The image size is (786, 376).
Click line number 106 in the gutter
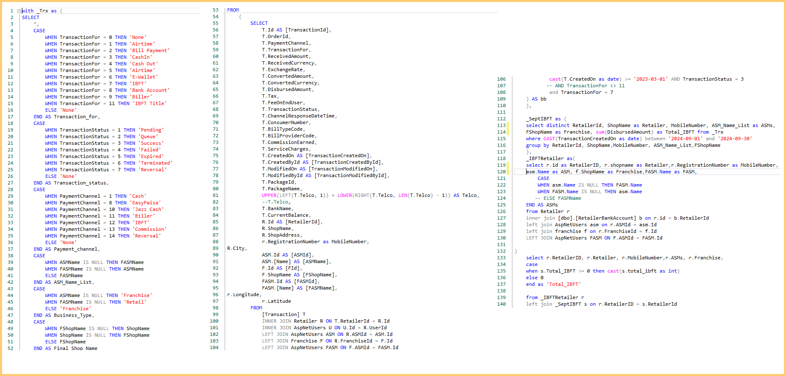tap(501, 79)
